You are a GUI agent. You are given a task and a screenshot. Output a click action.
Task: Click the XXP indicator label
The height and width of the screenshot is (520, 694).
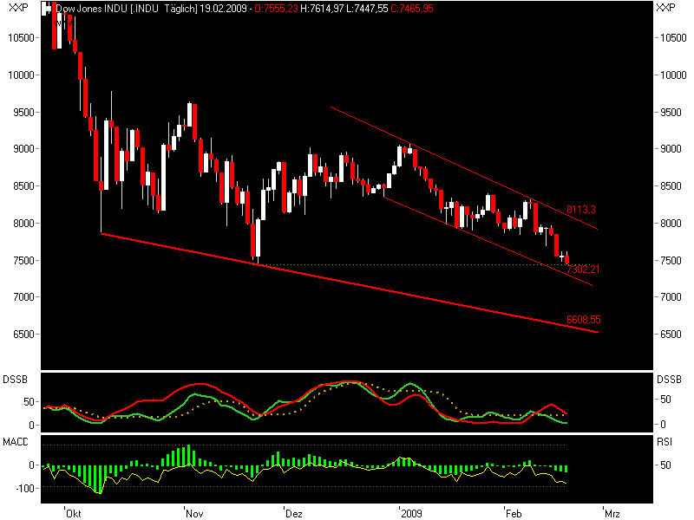(x=16, y=10)
